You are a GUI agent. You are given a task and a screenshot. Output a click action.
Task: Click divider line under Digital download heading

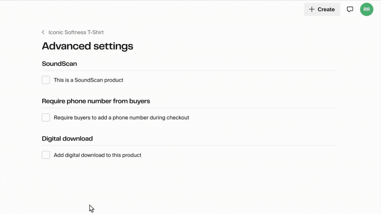189,145
